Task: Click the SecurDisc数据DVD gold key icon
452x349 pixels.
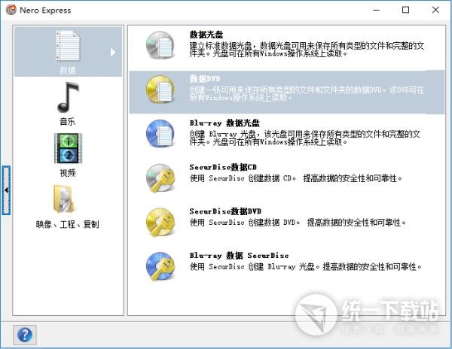Action: (x=161, y=221)
